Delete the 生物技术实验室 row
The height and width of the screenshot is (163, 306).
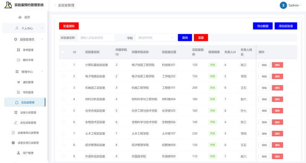(x=277, y=122)
